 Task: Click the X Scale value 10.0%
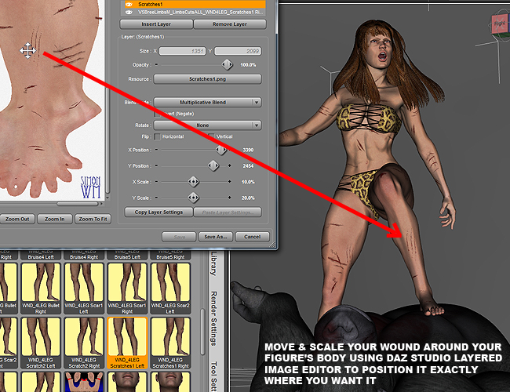point(248,182)
